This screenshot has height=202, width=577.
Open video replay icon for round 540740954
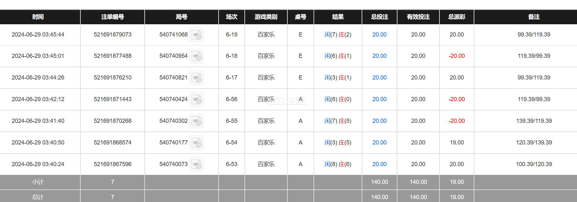point(196,56)
